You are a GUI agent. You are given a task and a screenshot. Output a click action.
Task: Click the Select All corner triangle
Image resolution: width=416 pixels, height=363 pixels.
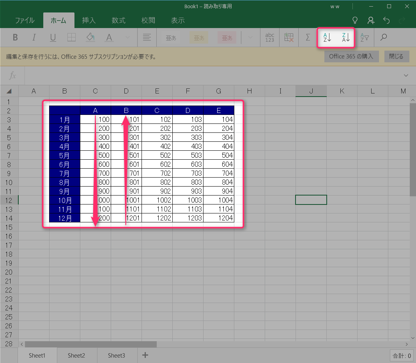9,91
